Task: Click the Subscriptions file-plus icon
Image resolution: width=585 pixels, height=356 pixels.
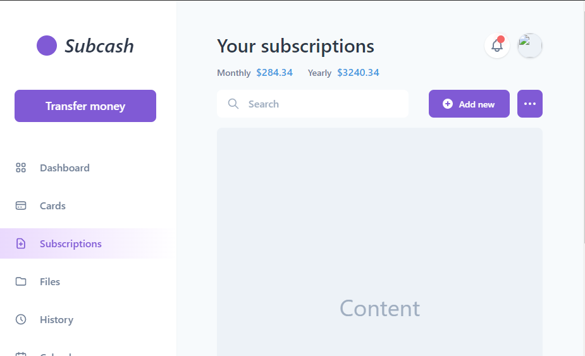Action: click(21, 243)
